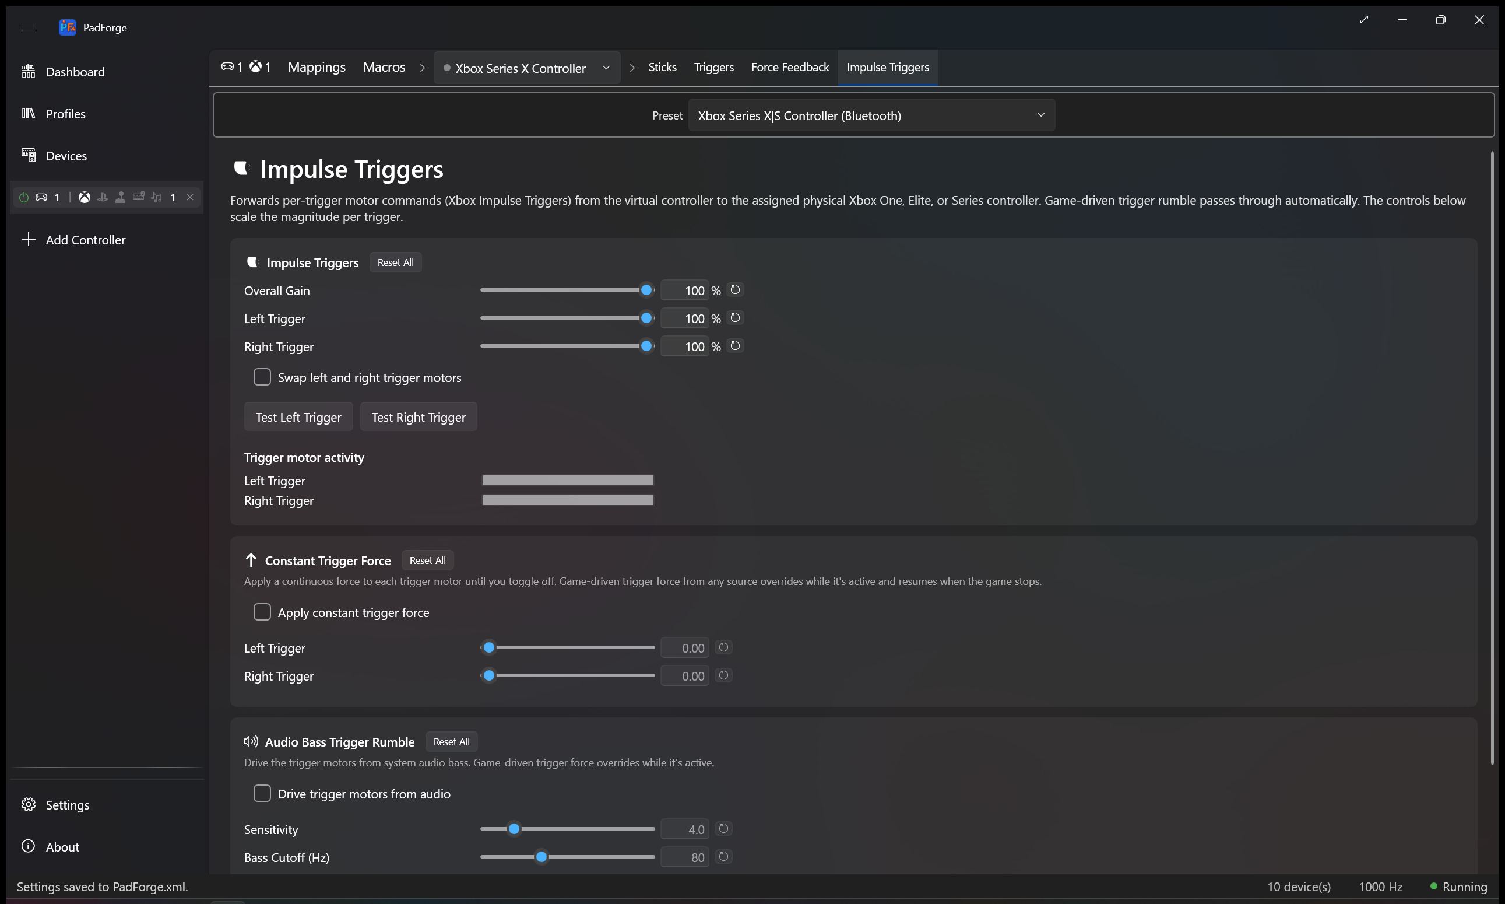Open the Devices page
Screen dimensions: 1505x904
click(x=107, y=156)
